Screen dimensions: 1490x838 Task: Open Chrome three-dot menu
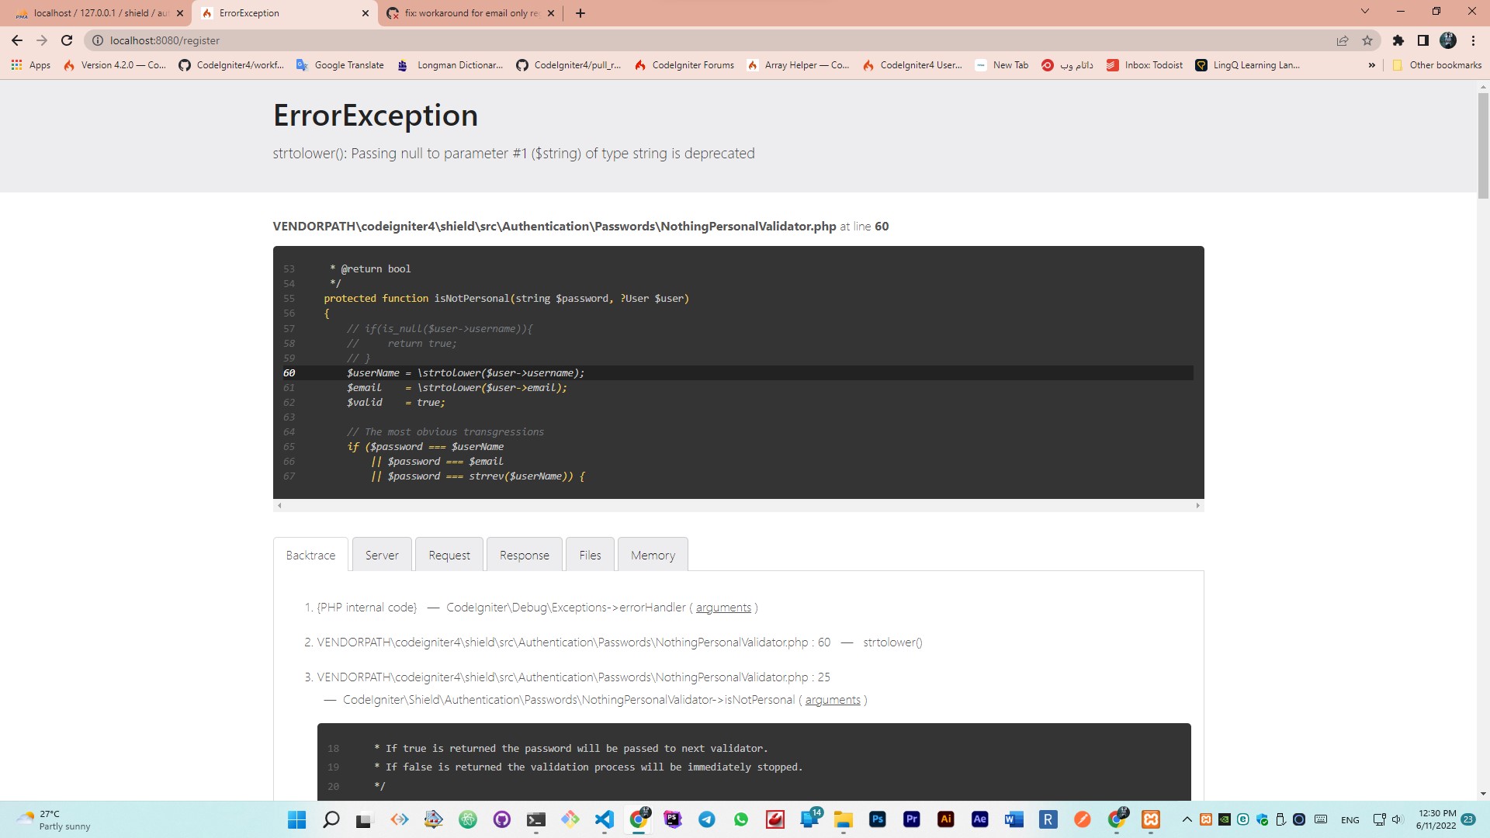[x=1473, y=40]
